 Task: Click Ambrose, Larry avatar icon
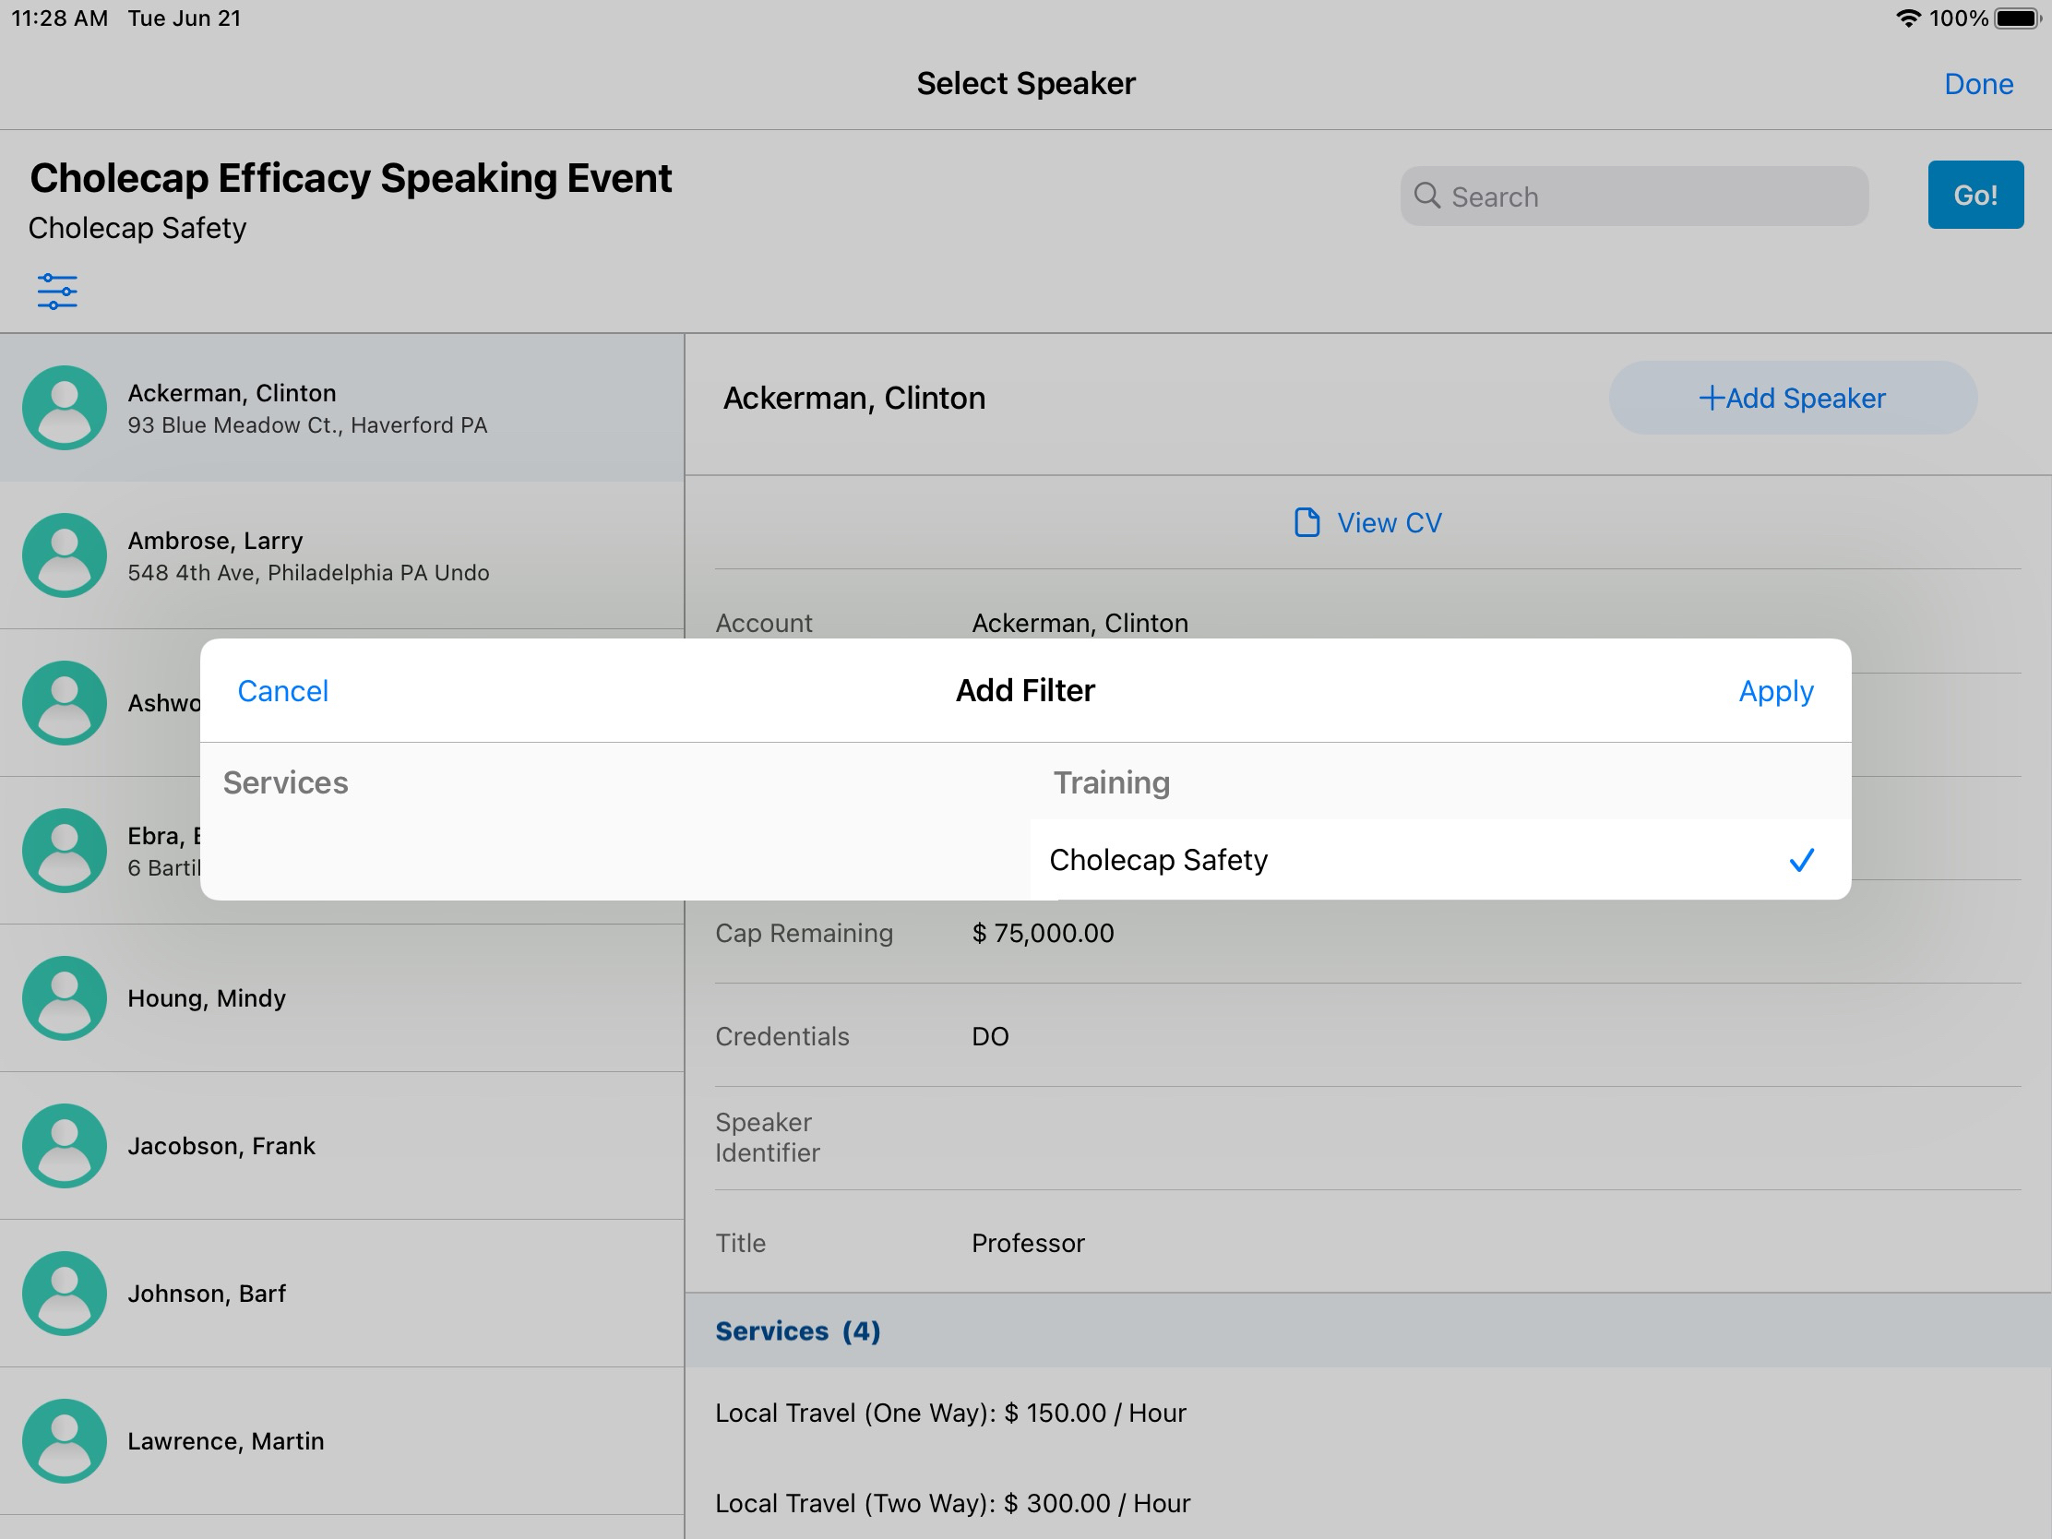coord(64,555)
